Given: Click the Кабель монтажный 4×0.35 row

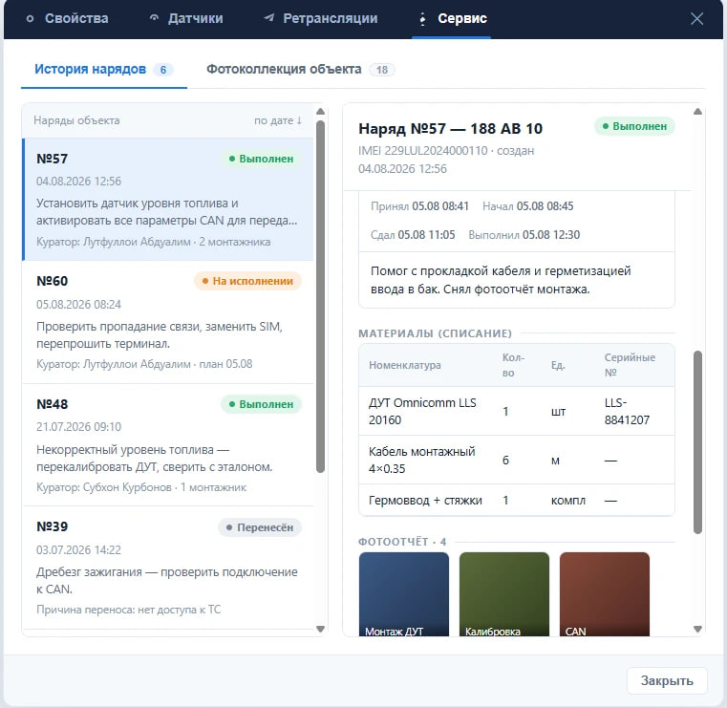Looking at the screenshot, I should tap(517, 460).
